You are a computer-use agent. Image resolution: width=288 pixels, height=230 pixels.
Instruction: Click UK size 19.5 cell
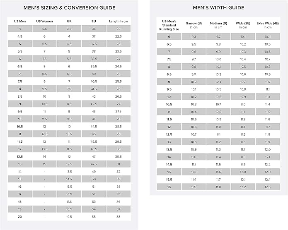tap(69, 217)
